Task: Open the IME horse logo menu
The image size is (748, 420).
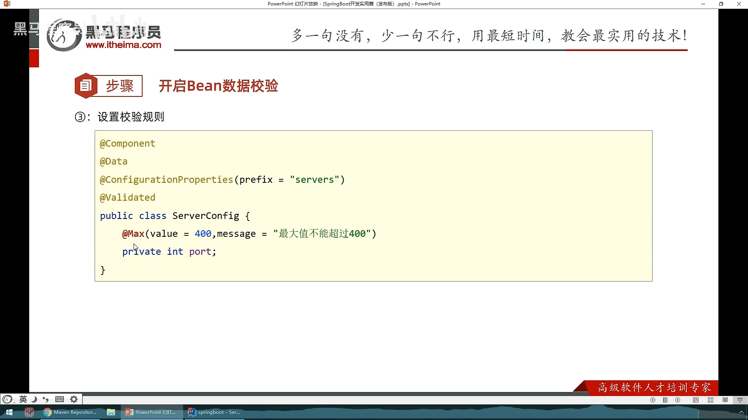Action: pos(7,399)
